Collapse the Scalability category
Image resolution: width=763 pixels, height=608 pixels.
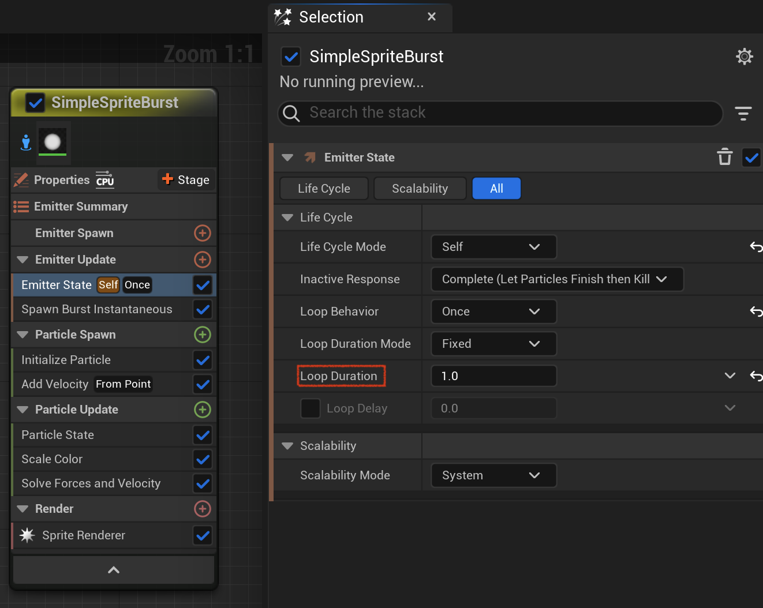287,446
